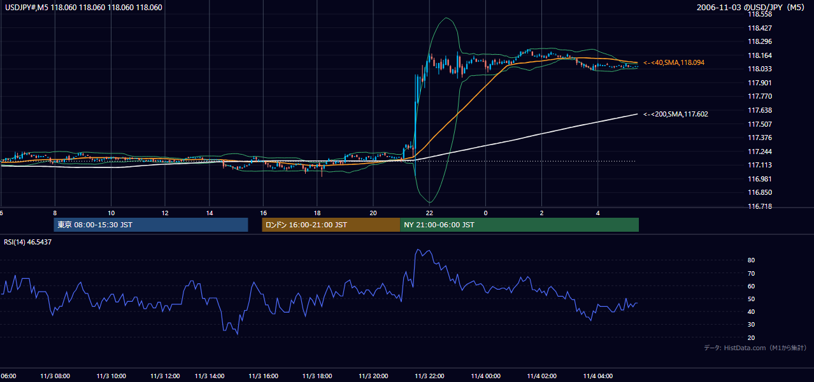Click price axis value 116.981
814x382 pixels.
tap(760, 179)
